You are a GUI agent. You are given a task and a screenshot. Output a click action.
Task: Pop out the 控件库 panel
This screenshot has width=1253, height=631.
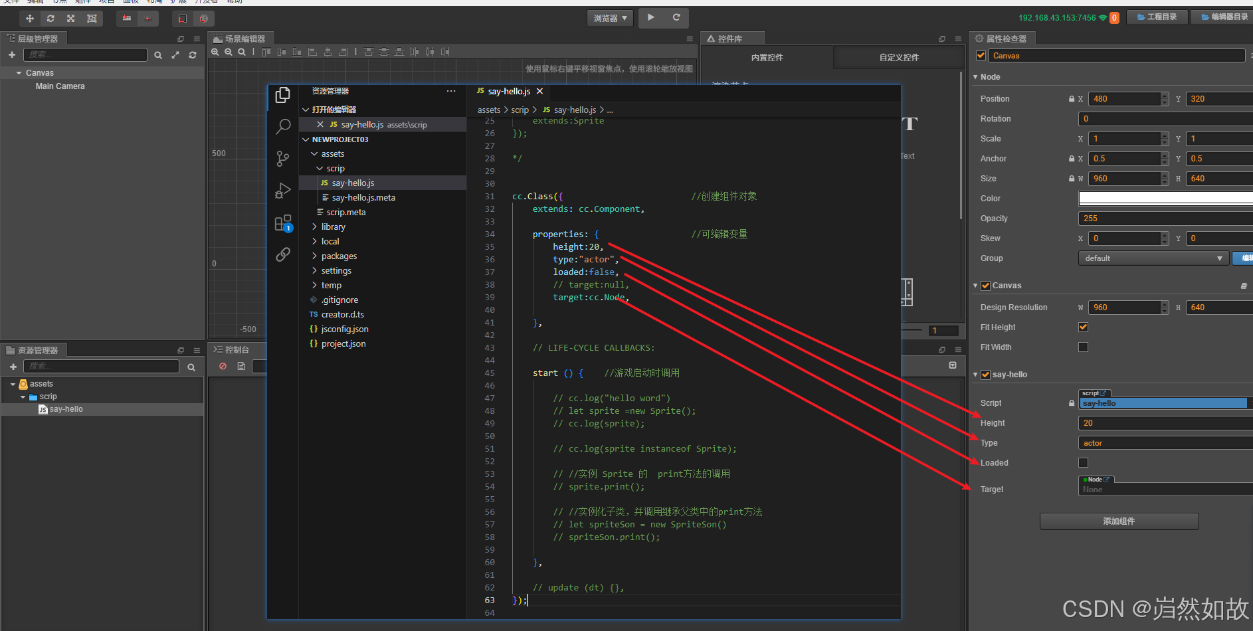click(942, 39)
